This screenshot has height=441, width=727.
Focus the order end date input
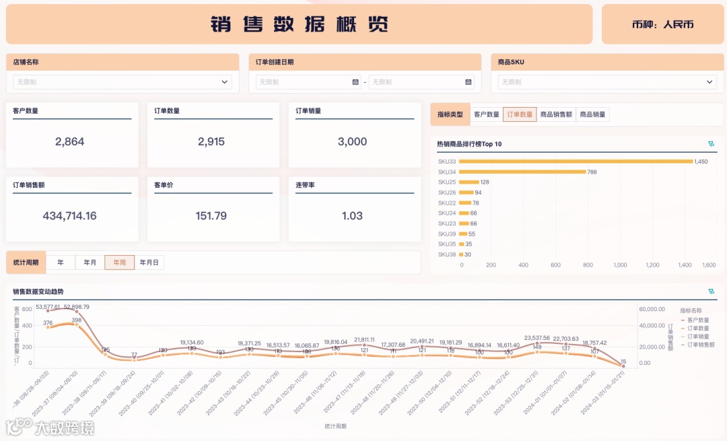coord(421,82)
